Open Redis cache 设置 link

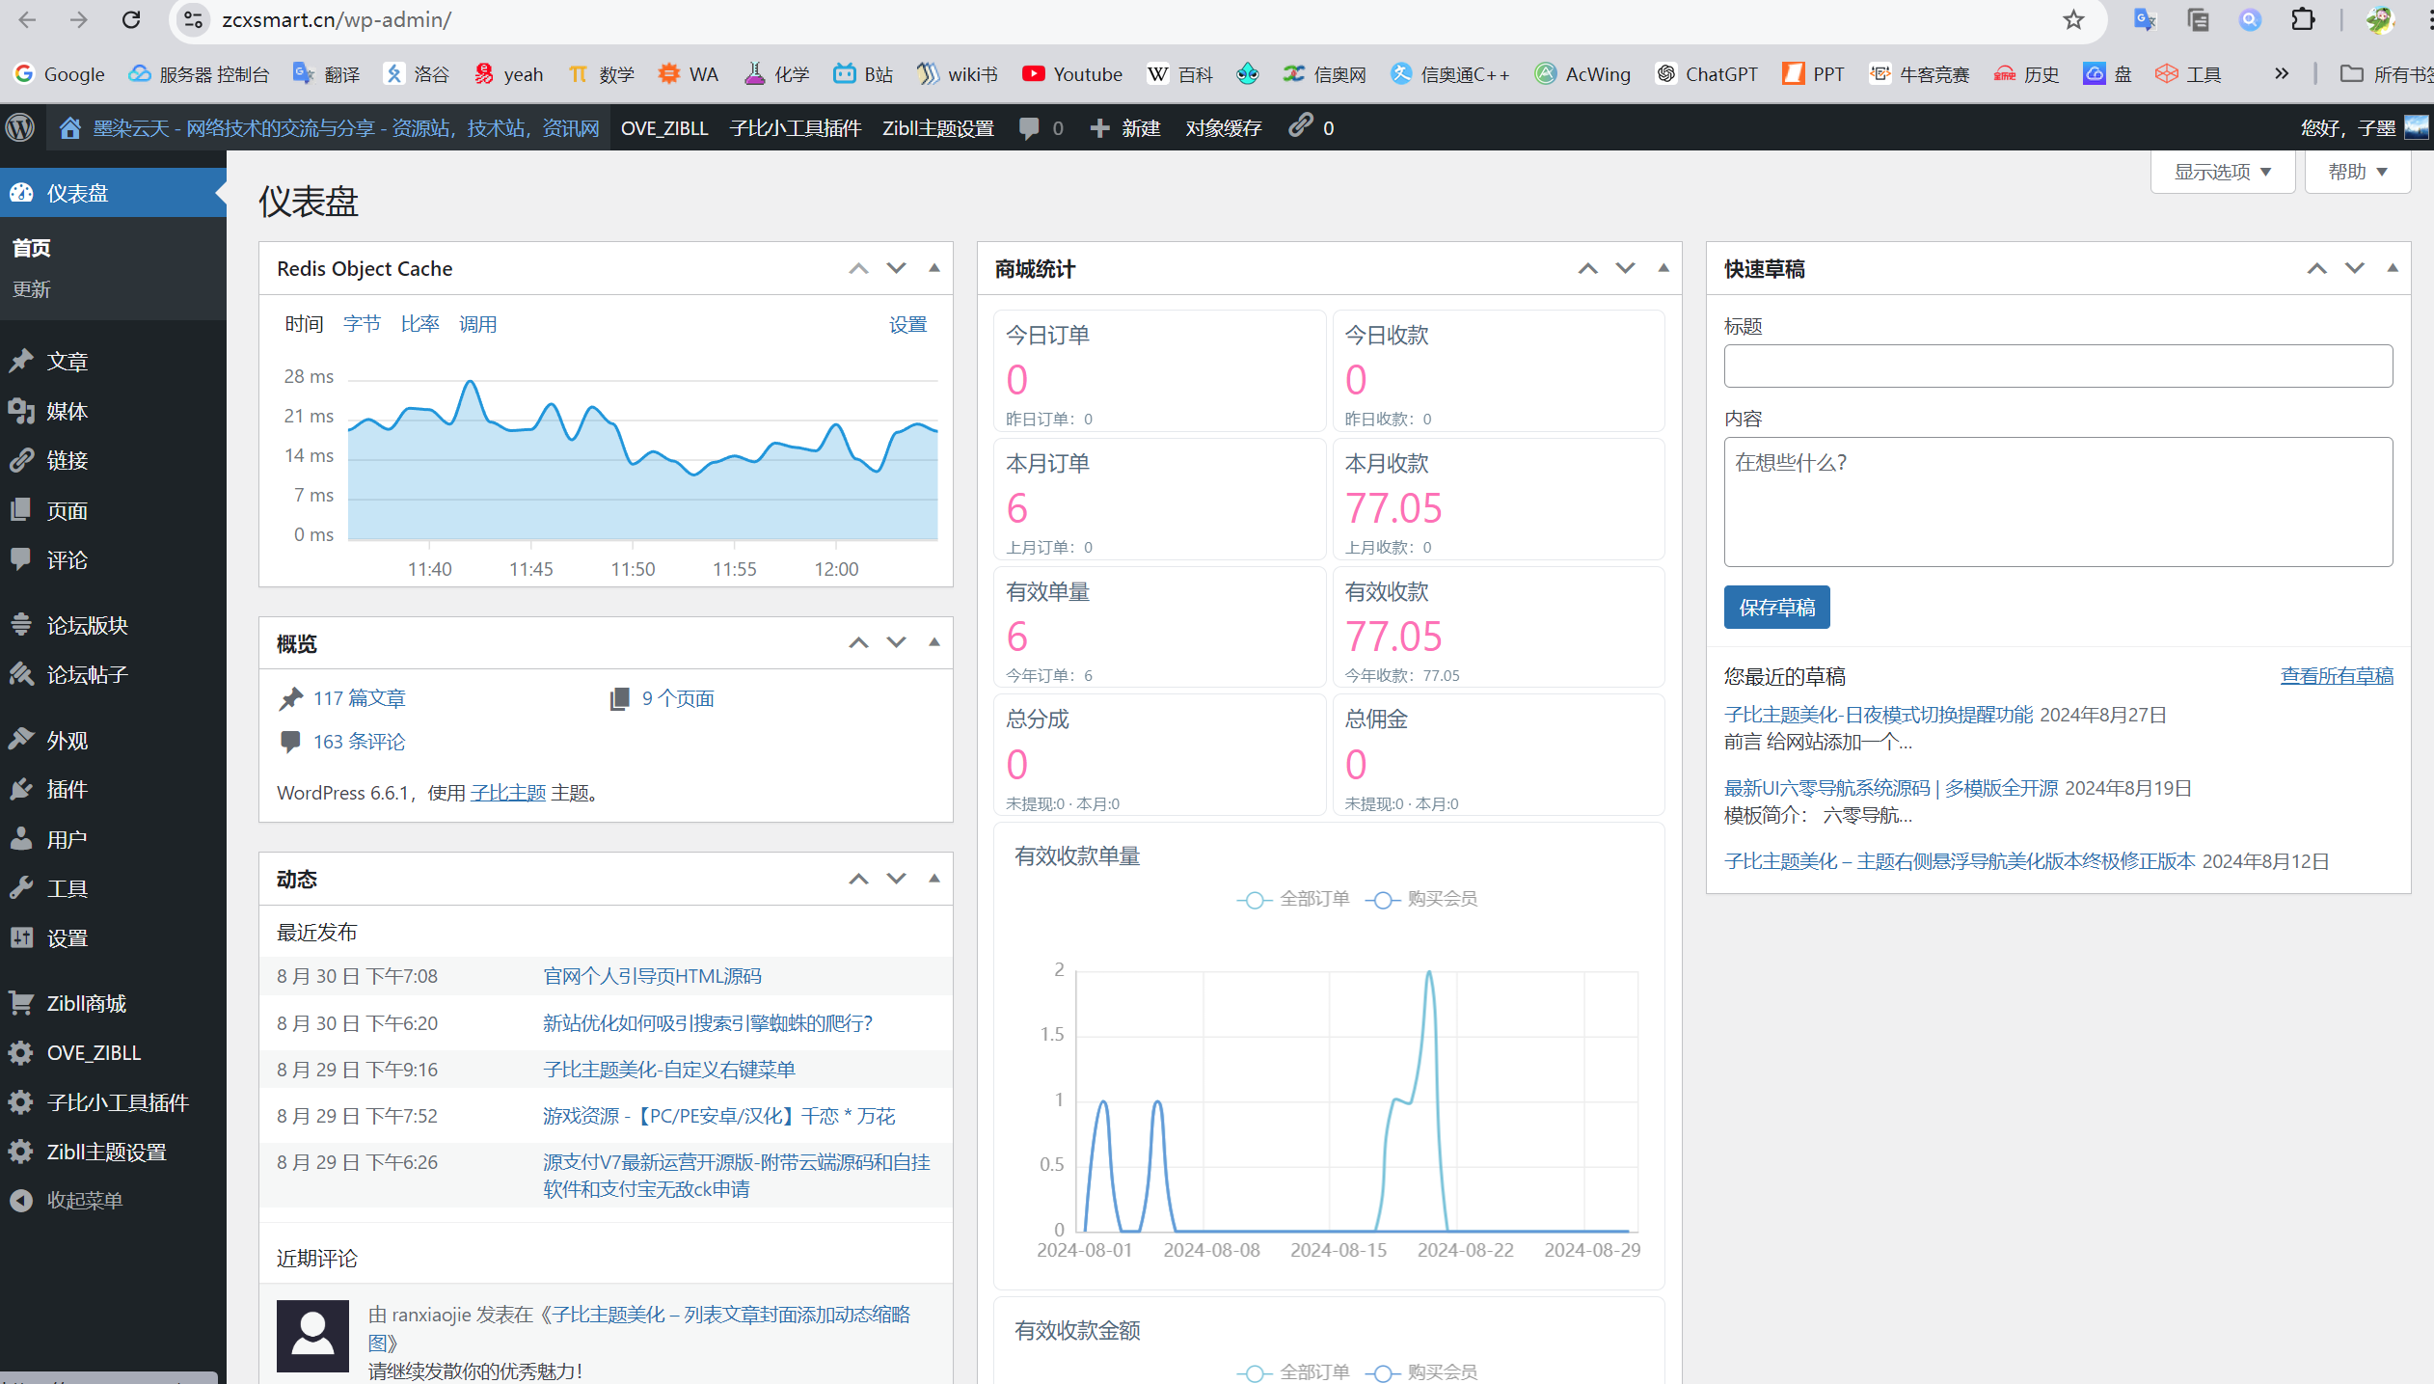(x=907, y=325)
